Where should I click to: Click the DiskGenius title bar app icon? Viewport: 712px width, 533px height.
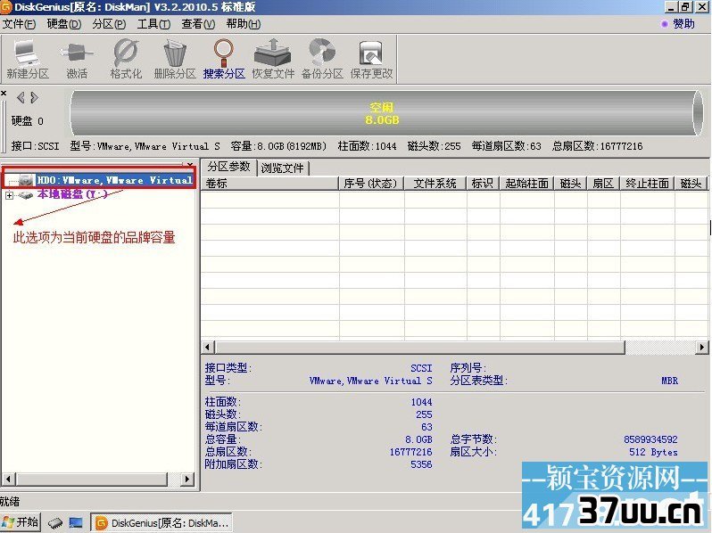pyautogui.click(x=6, y=7)
